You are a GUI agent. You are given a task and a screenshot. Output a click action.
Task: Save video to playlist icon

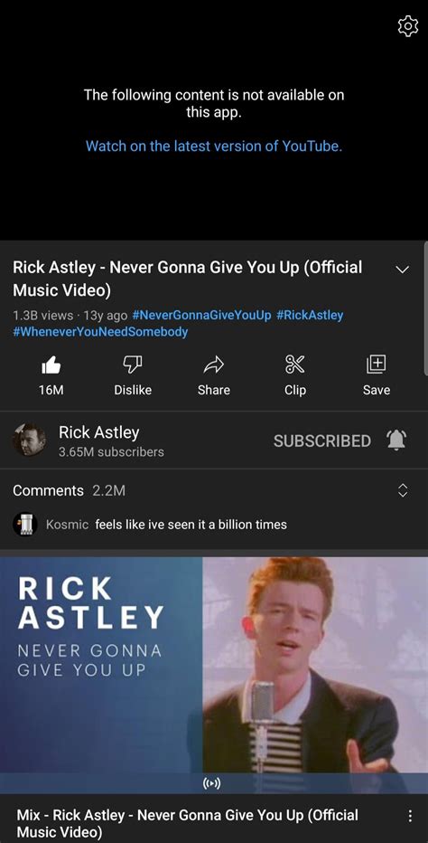377,365
